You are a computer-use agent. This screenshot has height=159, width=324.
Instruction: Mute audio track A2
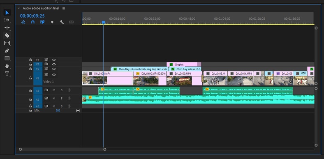[54, 99]
